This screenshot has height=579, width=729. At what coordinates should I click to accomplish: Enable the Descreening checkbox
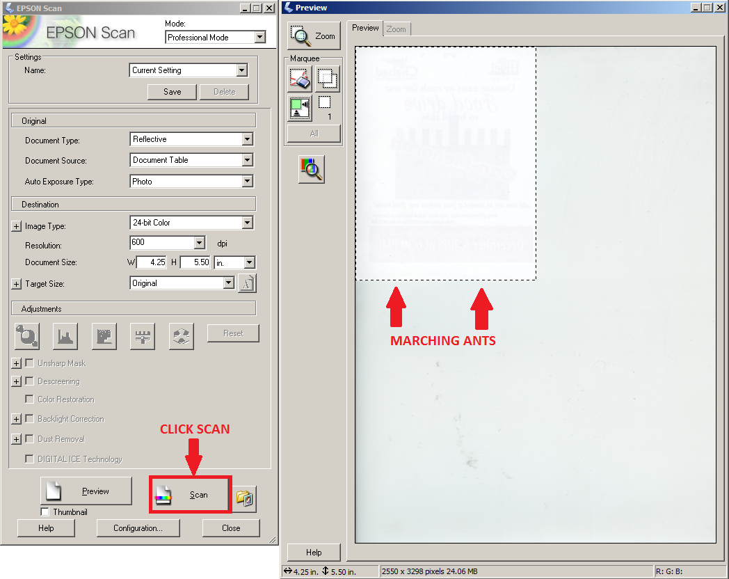pos(29,381)
